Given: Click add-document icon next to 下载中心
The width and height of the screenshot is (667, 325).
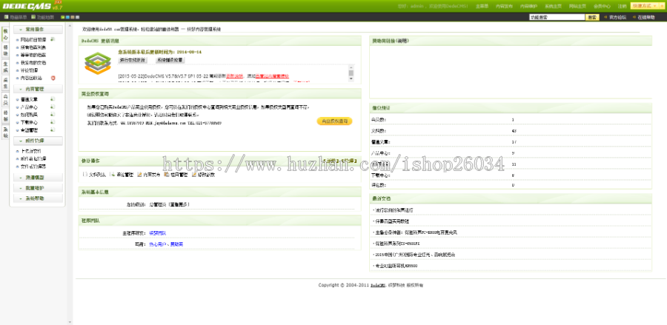Looking at the screenshot, I should click(x=53, y=122).
